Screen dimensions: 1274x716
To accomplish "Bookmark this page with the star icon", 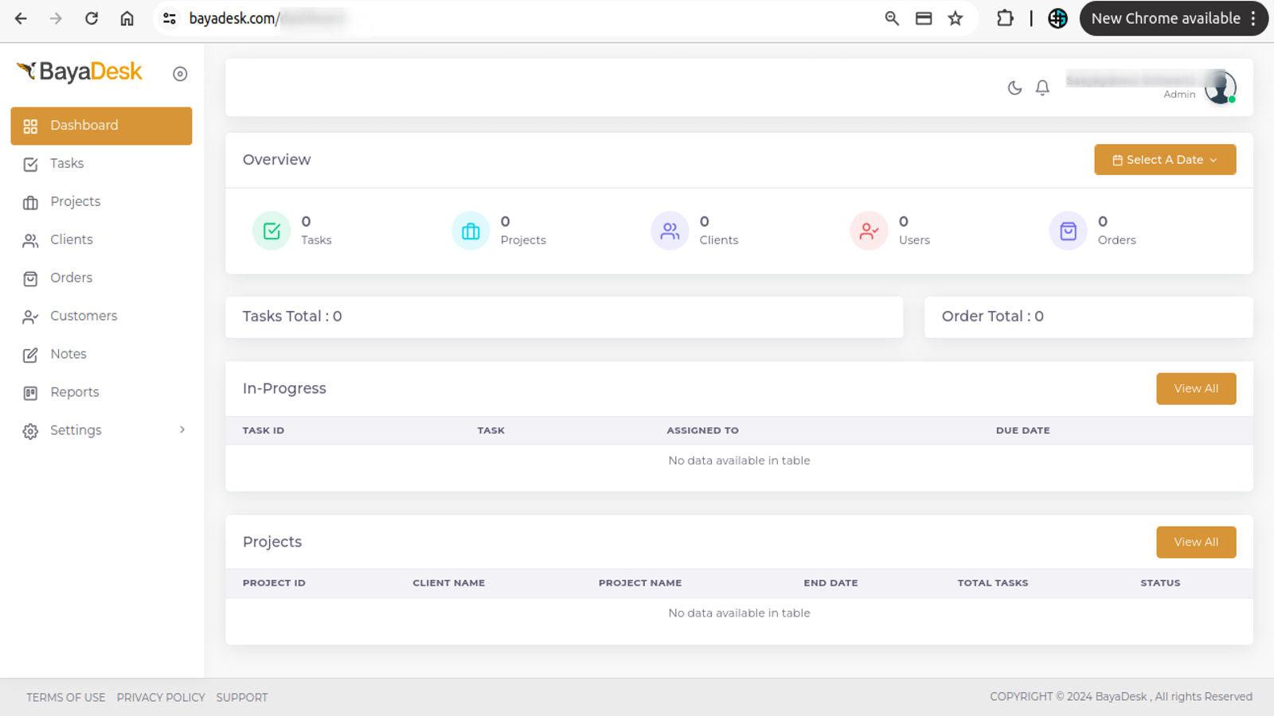I will tap(955, 18).
